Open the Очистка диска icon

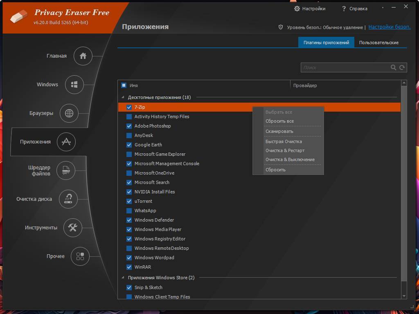(x=68, y=199)
